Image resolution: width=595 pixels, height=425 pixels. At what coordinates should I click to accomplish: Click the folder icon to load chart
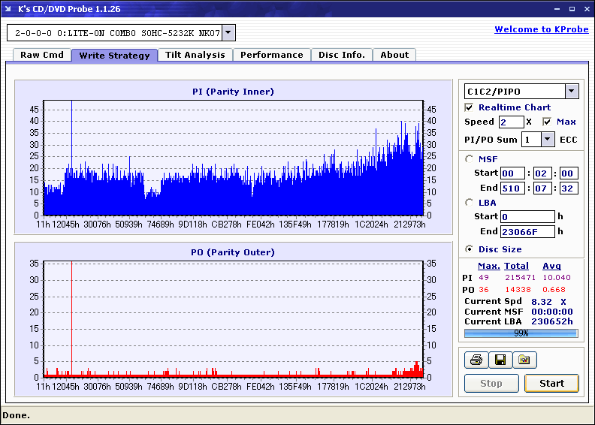click(524, 360)
